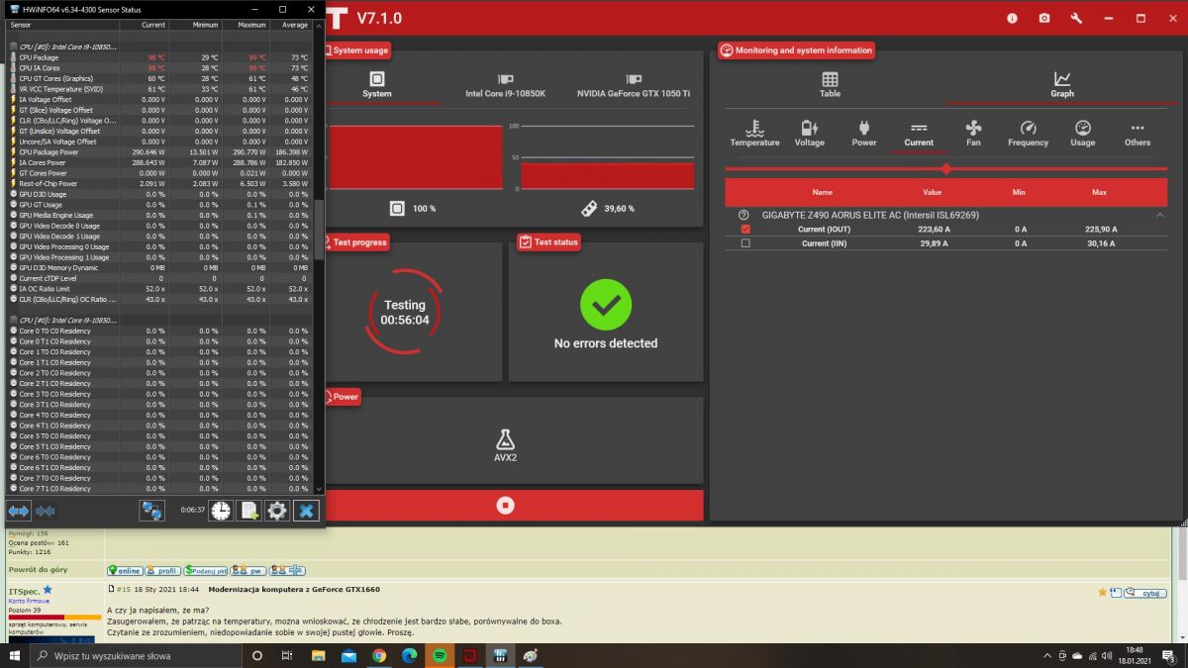Click HWiNFO collapse columns arrows button
This screenshot has height=668, width=1188.
point(45,511)
